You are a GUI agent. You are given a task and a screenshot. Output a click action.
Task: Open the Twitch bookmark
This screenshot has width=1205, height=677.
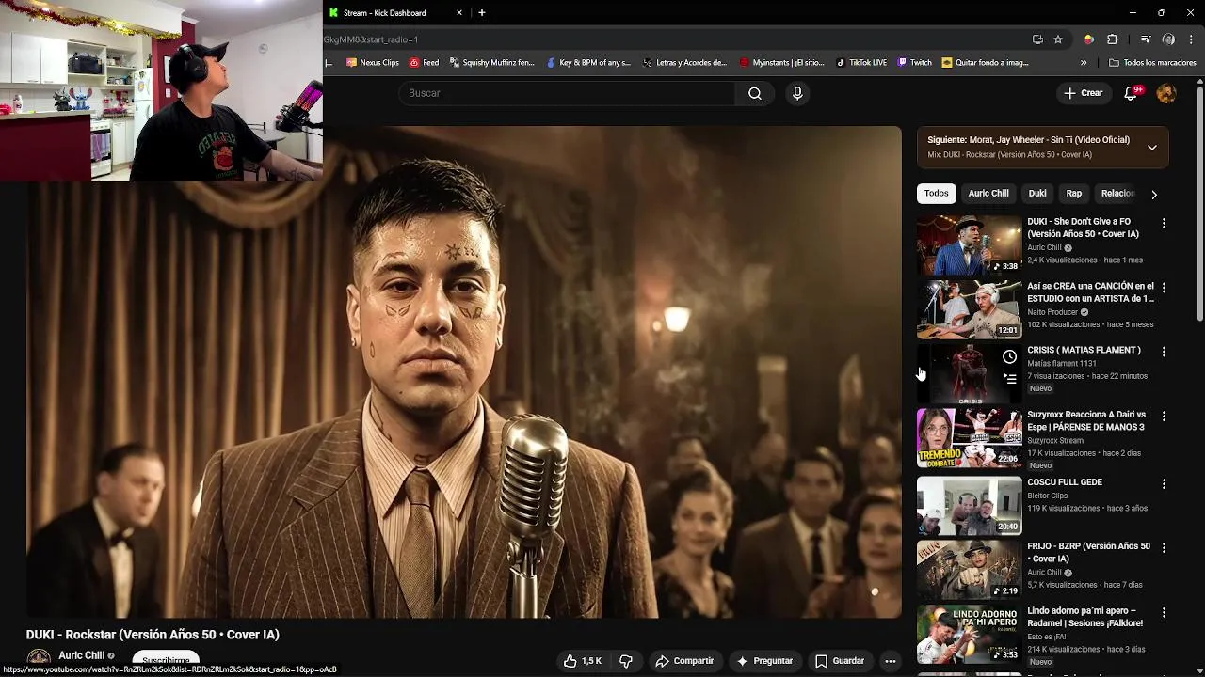point(915,63)
